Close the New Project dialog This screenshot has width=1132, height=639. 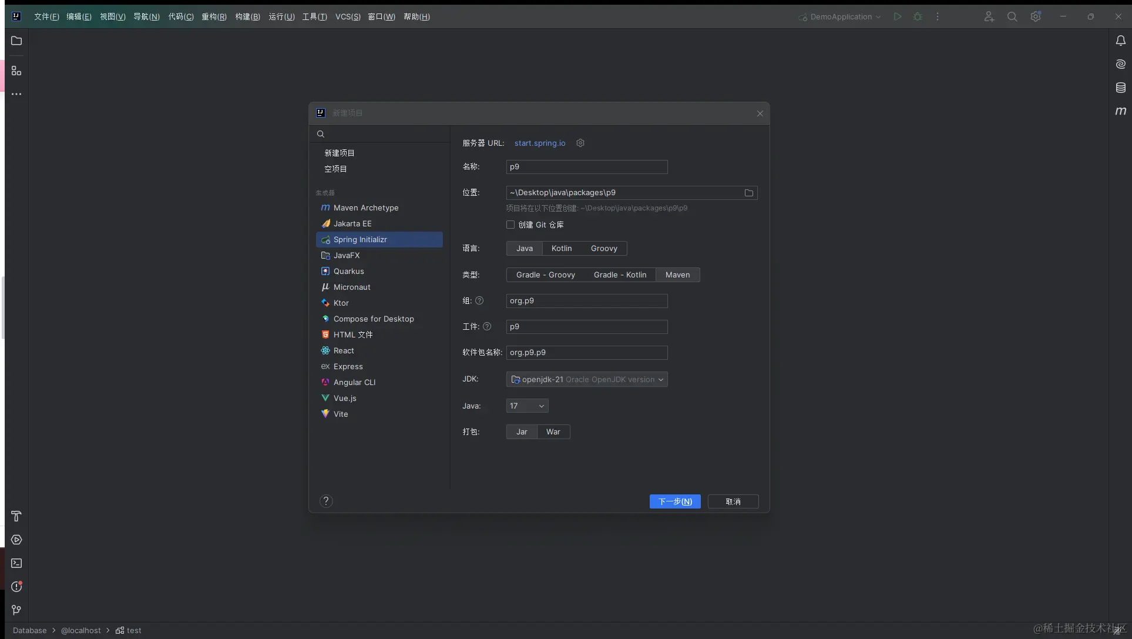click(x=760, y=113)
